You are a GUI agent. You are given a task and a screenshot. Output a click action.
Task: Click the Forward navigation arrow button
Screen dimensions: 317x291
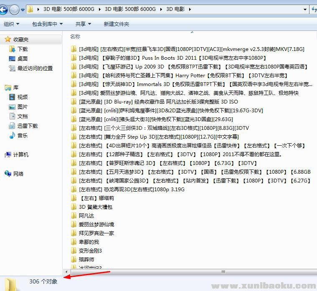(x=14, y=9)
